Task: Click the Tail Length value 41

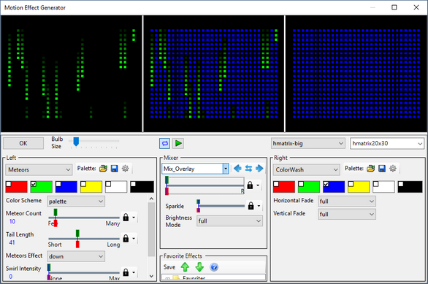Action: pos(12,242)
